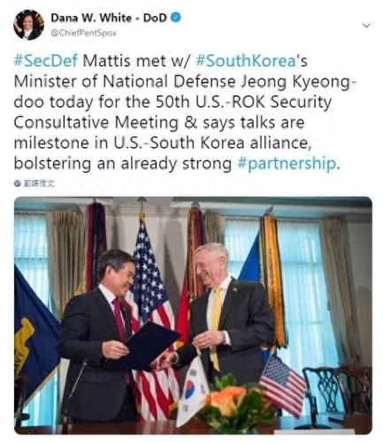Click display name Dana W. White - DoD
Viewport: 383px width, 443px height.
(109, 18)
